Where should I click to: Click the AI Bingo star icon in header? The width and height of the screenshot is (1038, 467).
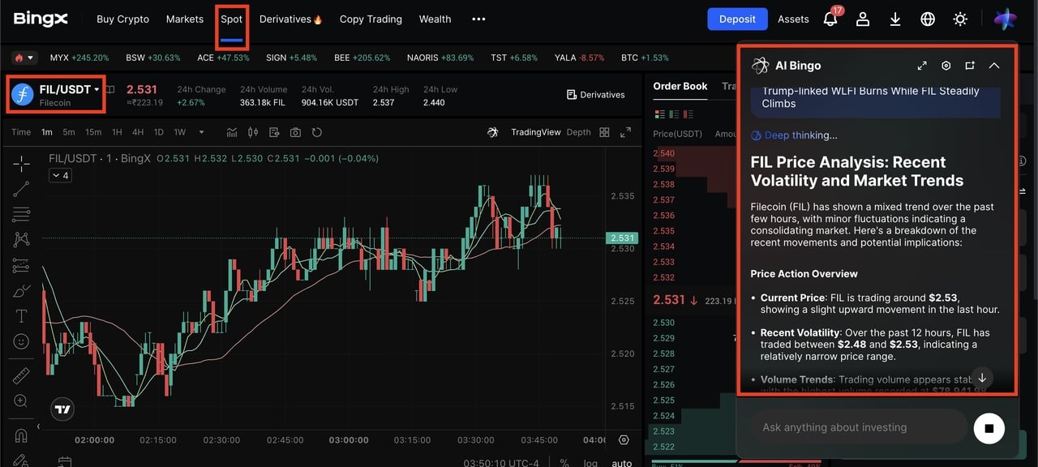click(x=1006, y=19)
